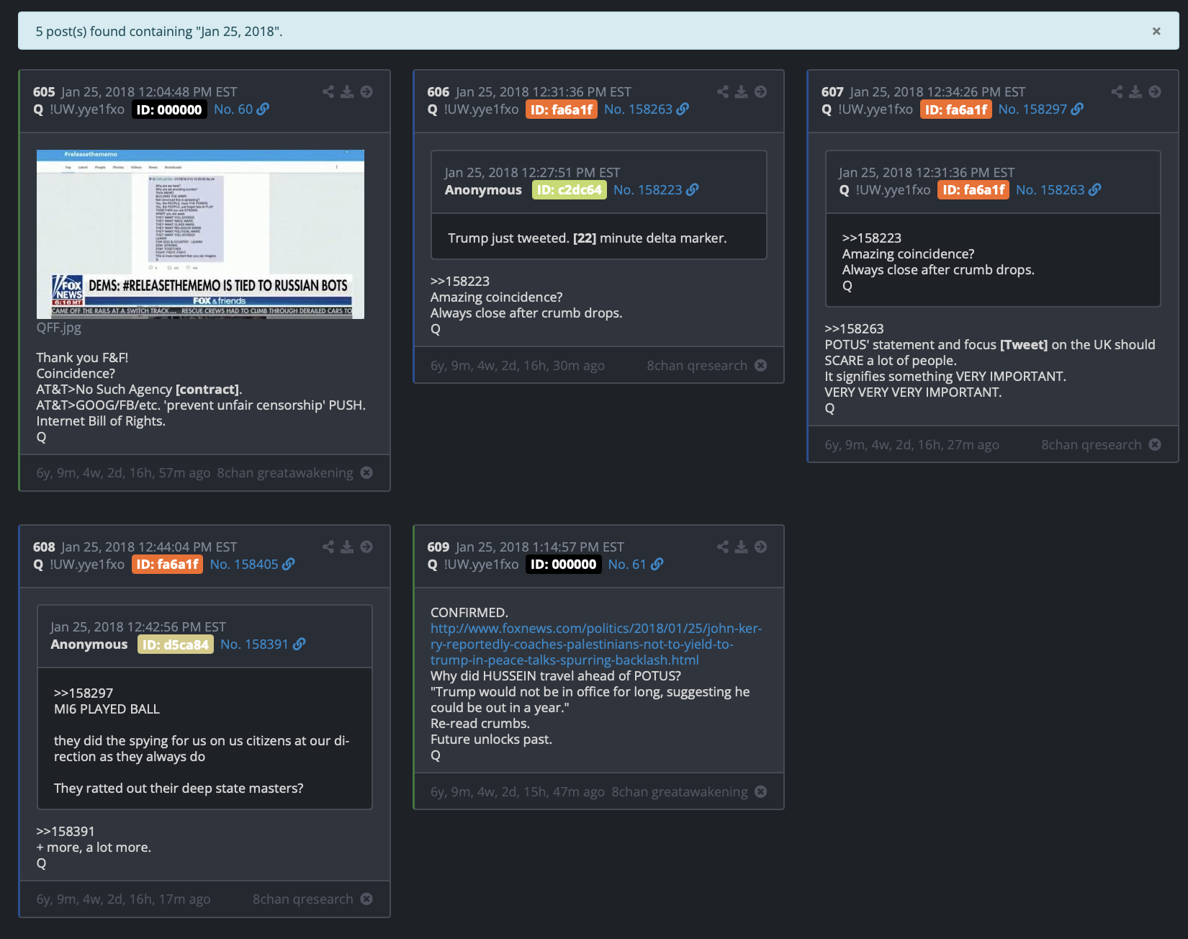The width and height of the screenshot is (1188, 939).
Task: Download post 608
Action: click(347, 547)
